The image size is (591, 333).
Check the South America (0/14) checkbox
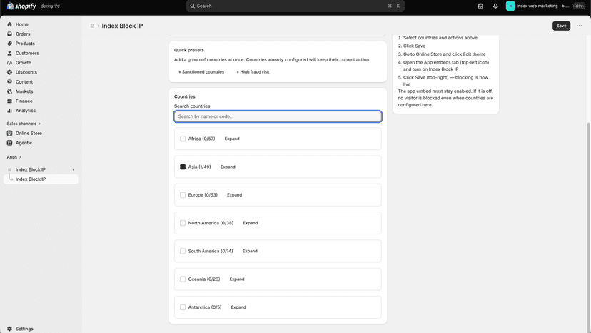click(x=183, y=251)
